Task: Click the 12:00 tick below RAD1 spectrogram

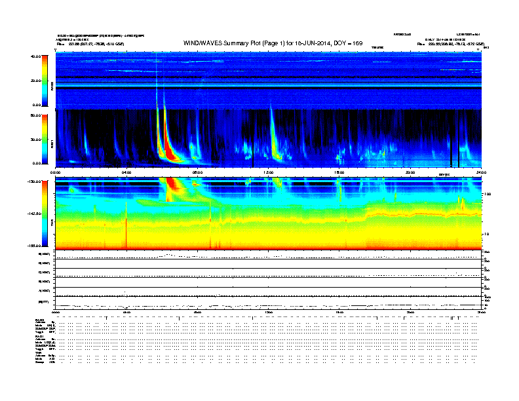Action: click(269, 172)
